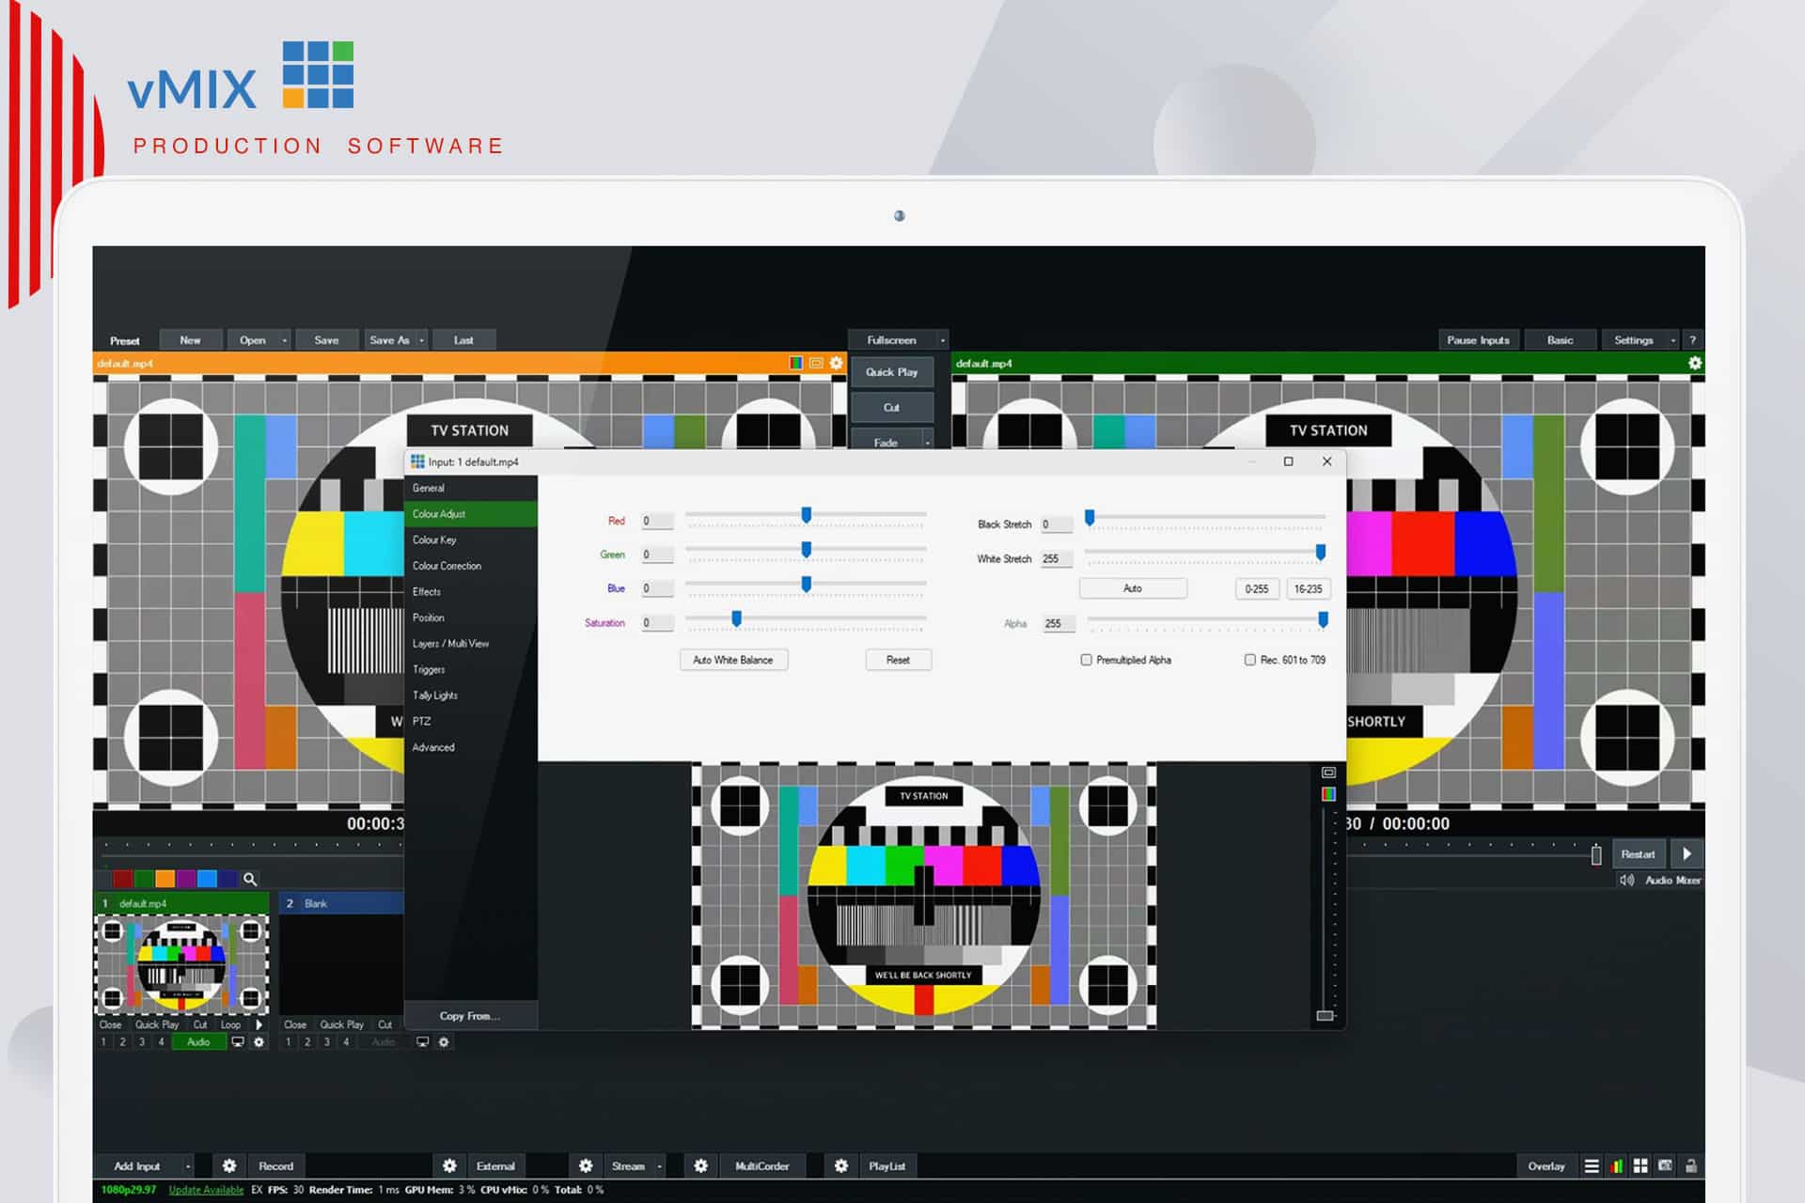Enable the Rec. 601 to 709 checkbox
Image resolution: width=1805 pixels, height=1203 pixels.
coord(1250,660)
